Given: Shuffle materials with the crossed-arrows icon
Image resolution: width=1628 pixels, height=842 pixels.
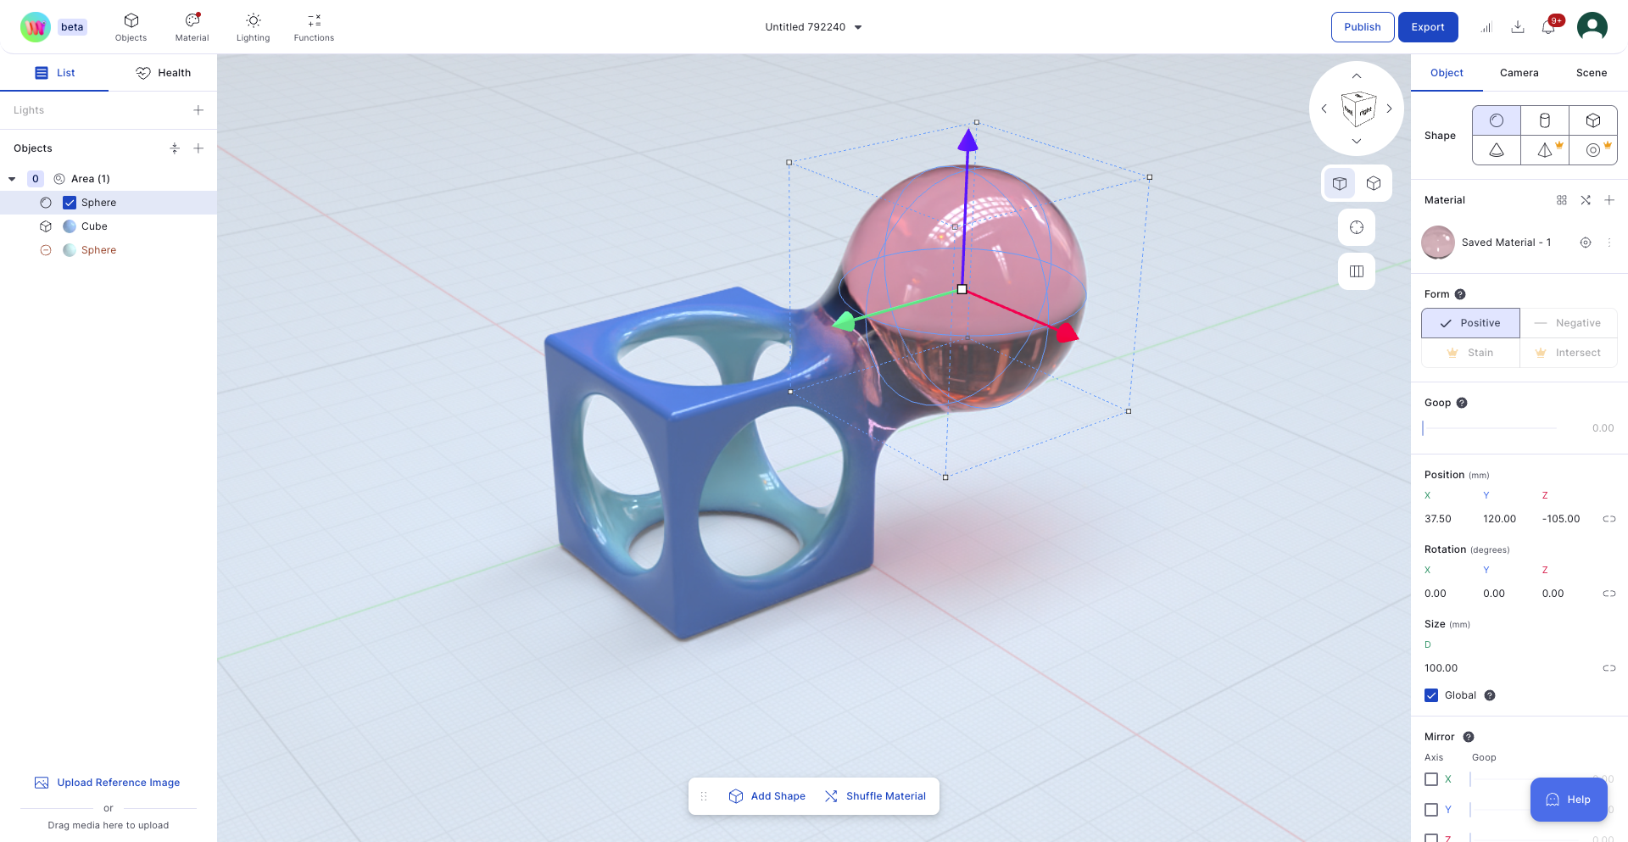Looking at the screenshot, I should coord(1586,200).
